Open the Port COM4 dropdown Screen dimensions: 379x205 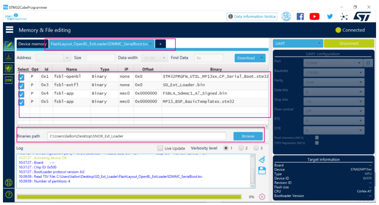tap(333, 63)
